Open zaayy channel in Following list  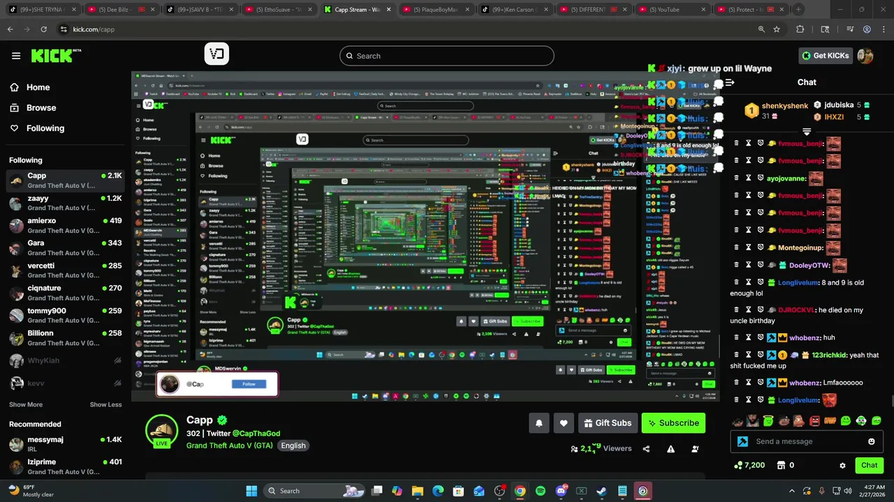coord(64,202)
